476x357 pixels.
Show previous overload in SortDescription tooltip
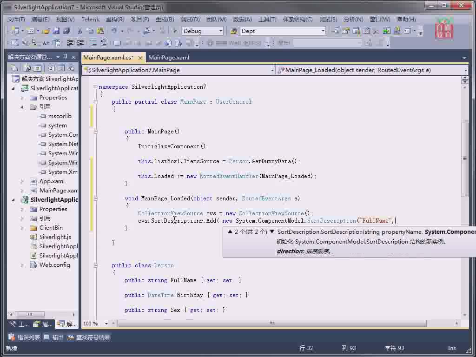pyautogui.click(x=230, y=231)
